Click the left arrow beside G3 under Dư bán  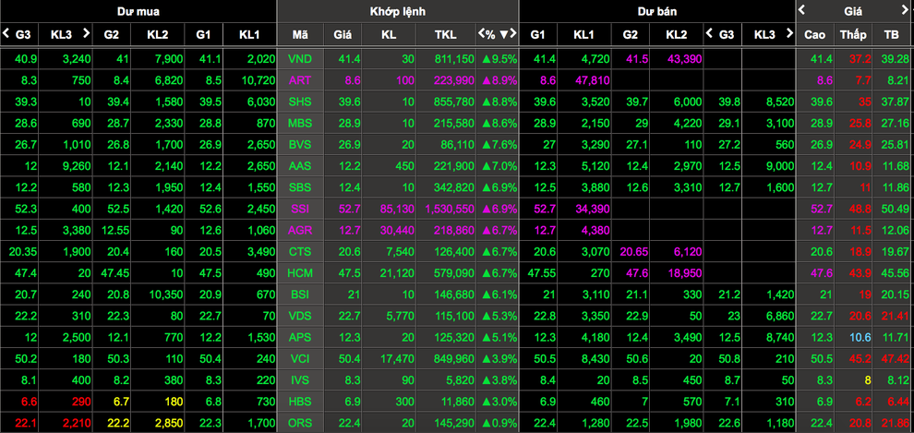(709, 34)
